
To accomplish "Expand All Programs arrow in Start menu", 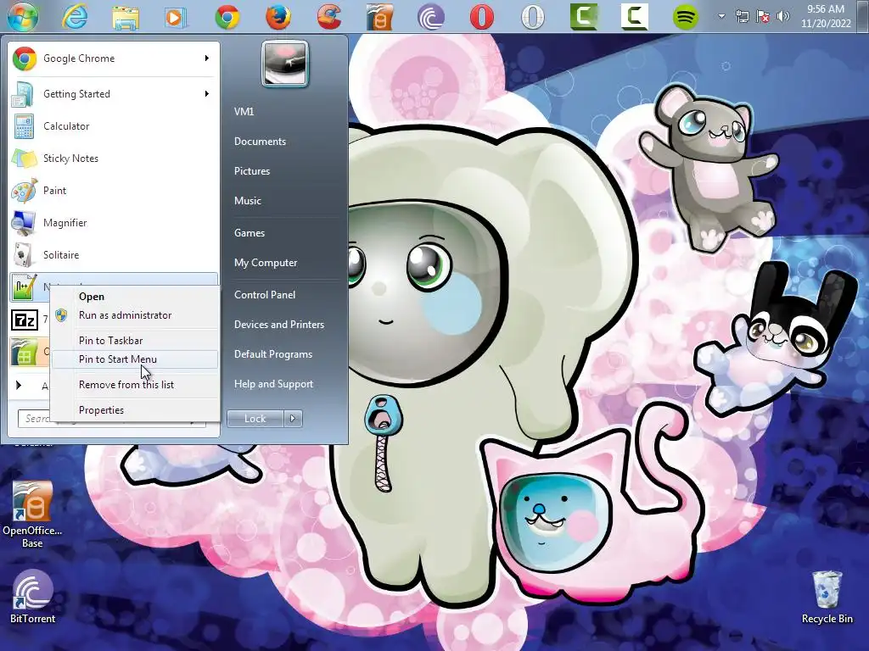I will click(19, 385).
